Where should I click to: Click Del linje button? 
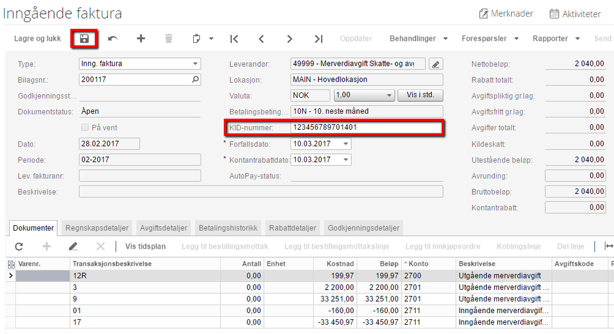tap(570, 246)
